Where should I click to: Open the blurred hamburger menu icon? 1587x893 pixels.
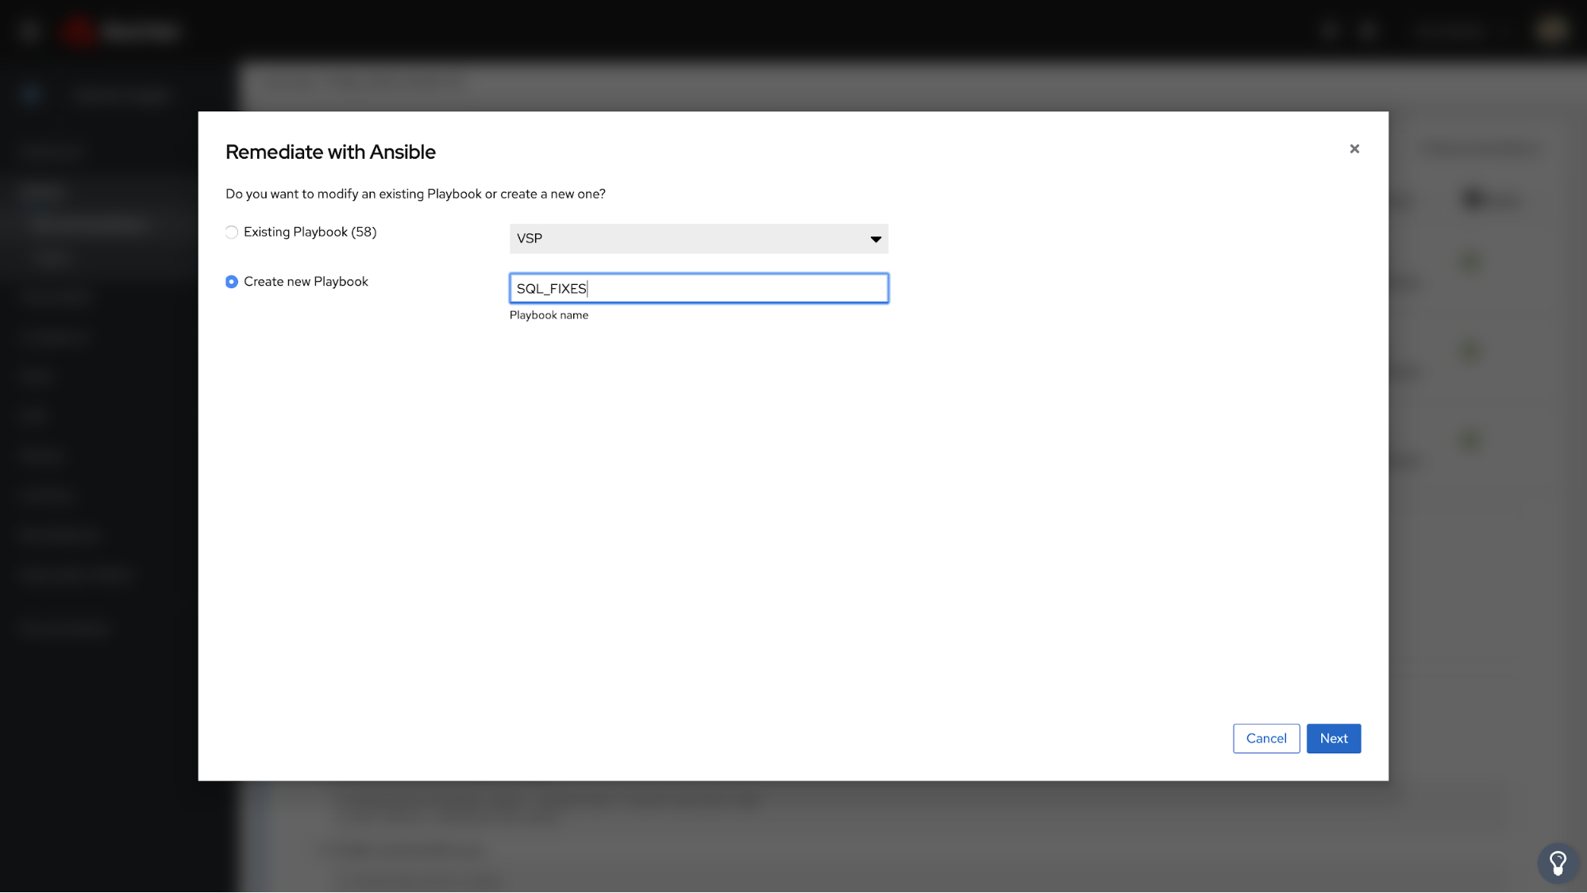pos(29,31)
